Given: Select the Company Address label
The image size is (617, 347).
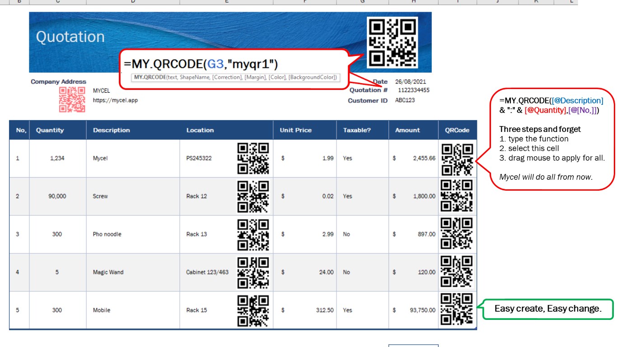Looking at the screenshot, I should click(58, 82).
